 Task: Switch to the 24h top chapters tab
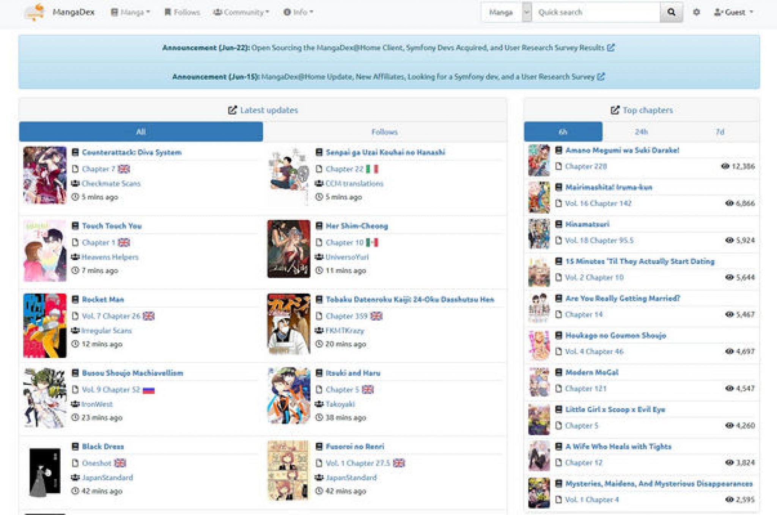coord(641,132)
